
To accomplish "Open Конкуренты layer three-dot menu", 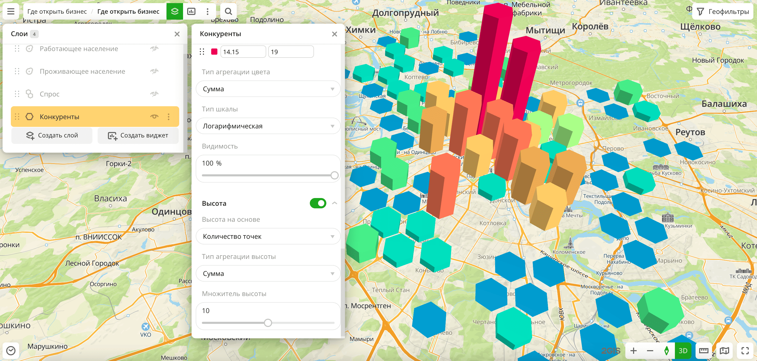I will pyautogui.click(x=169, y=117).
